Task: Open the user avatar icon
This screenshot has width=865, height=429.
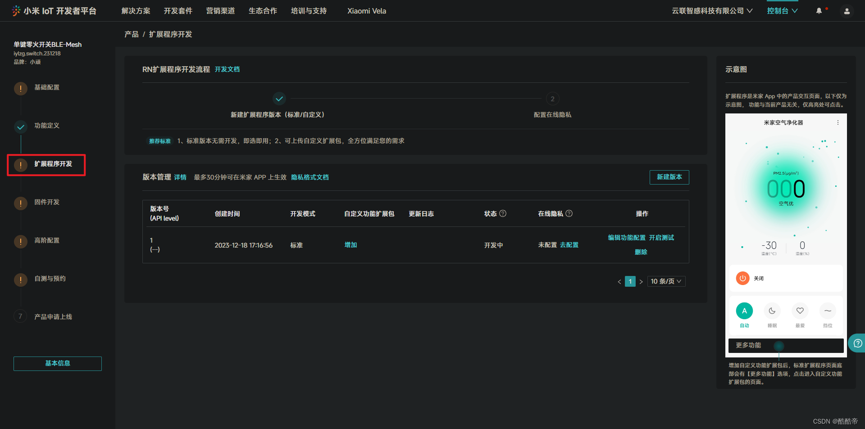Action: click(847, 11)
